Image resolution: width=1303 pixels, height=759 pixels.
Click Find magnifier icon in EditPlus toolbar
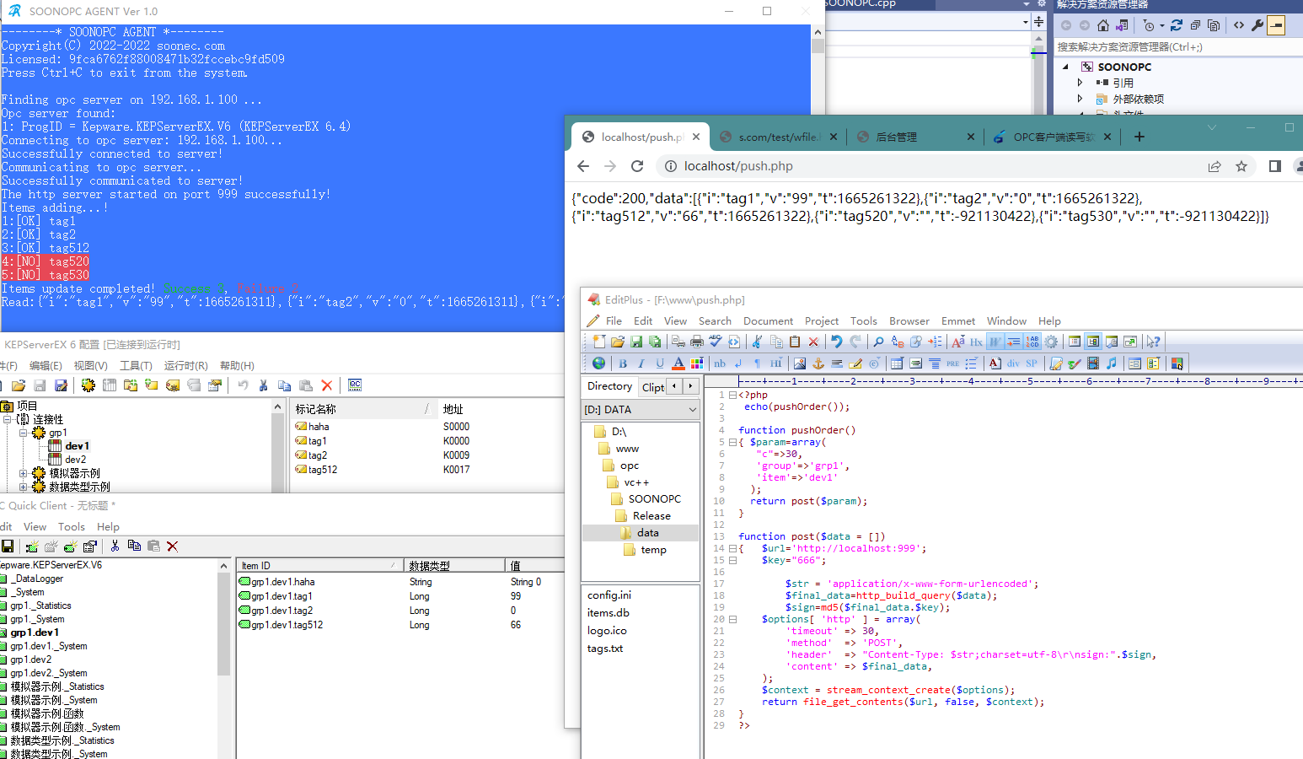click(878, 342)
